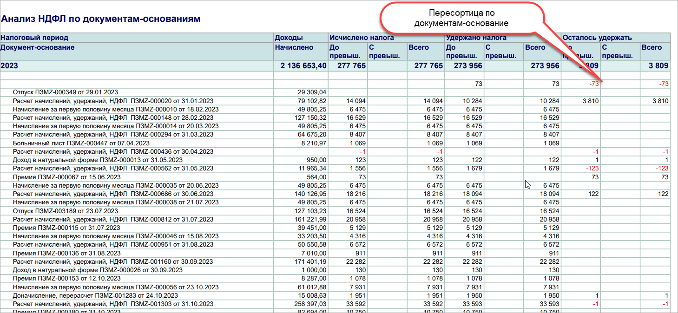Open Начисление за первую половину месяца ПЗМZ-000046
Screen dimensions: 678x313
[116, 236]
